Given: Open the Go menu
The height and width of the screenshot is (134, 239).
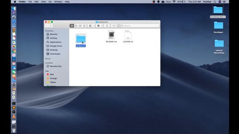Looking at the screenshot, I should point(50,1).
